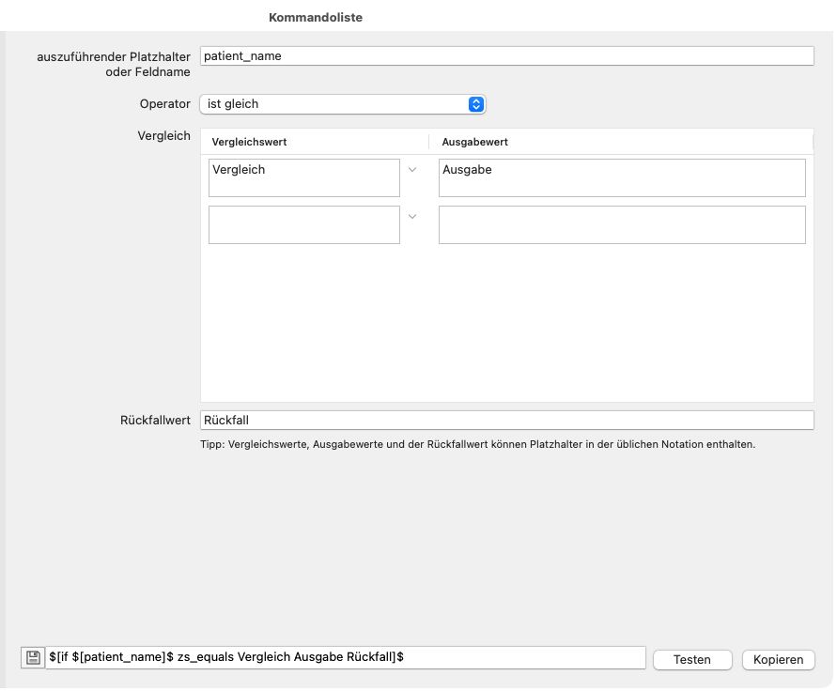The image size is (837, 691).
Task: Expand the chevron next to the empty comparison row
Action: pos(411,217)
